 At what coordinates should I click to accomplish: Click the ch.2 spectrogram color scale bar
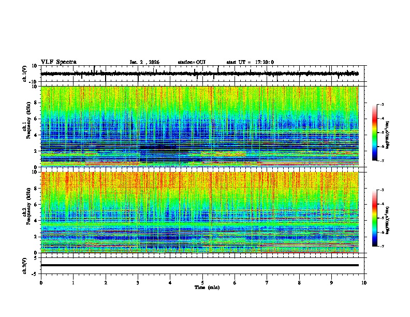coord(374,218)
